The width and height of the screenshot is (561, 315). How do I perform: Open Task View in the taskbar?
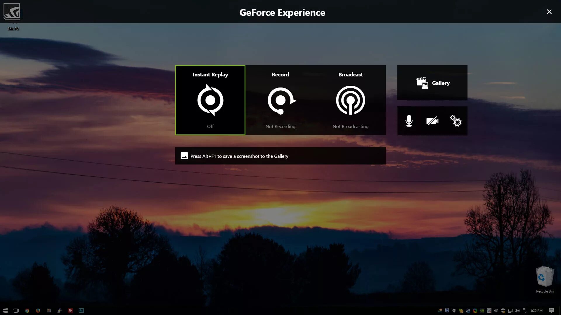pyautogui.click(x=16, y=311)
